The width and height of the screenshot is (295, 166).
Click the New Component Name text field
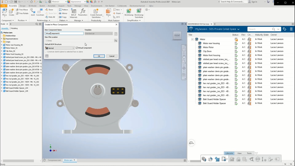(64, 33)
